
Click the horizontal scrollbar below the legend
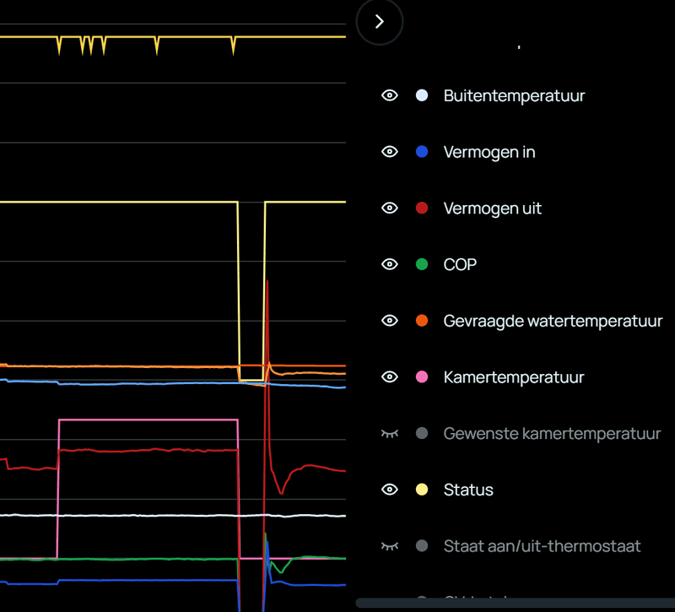click(x=515, y=603)
